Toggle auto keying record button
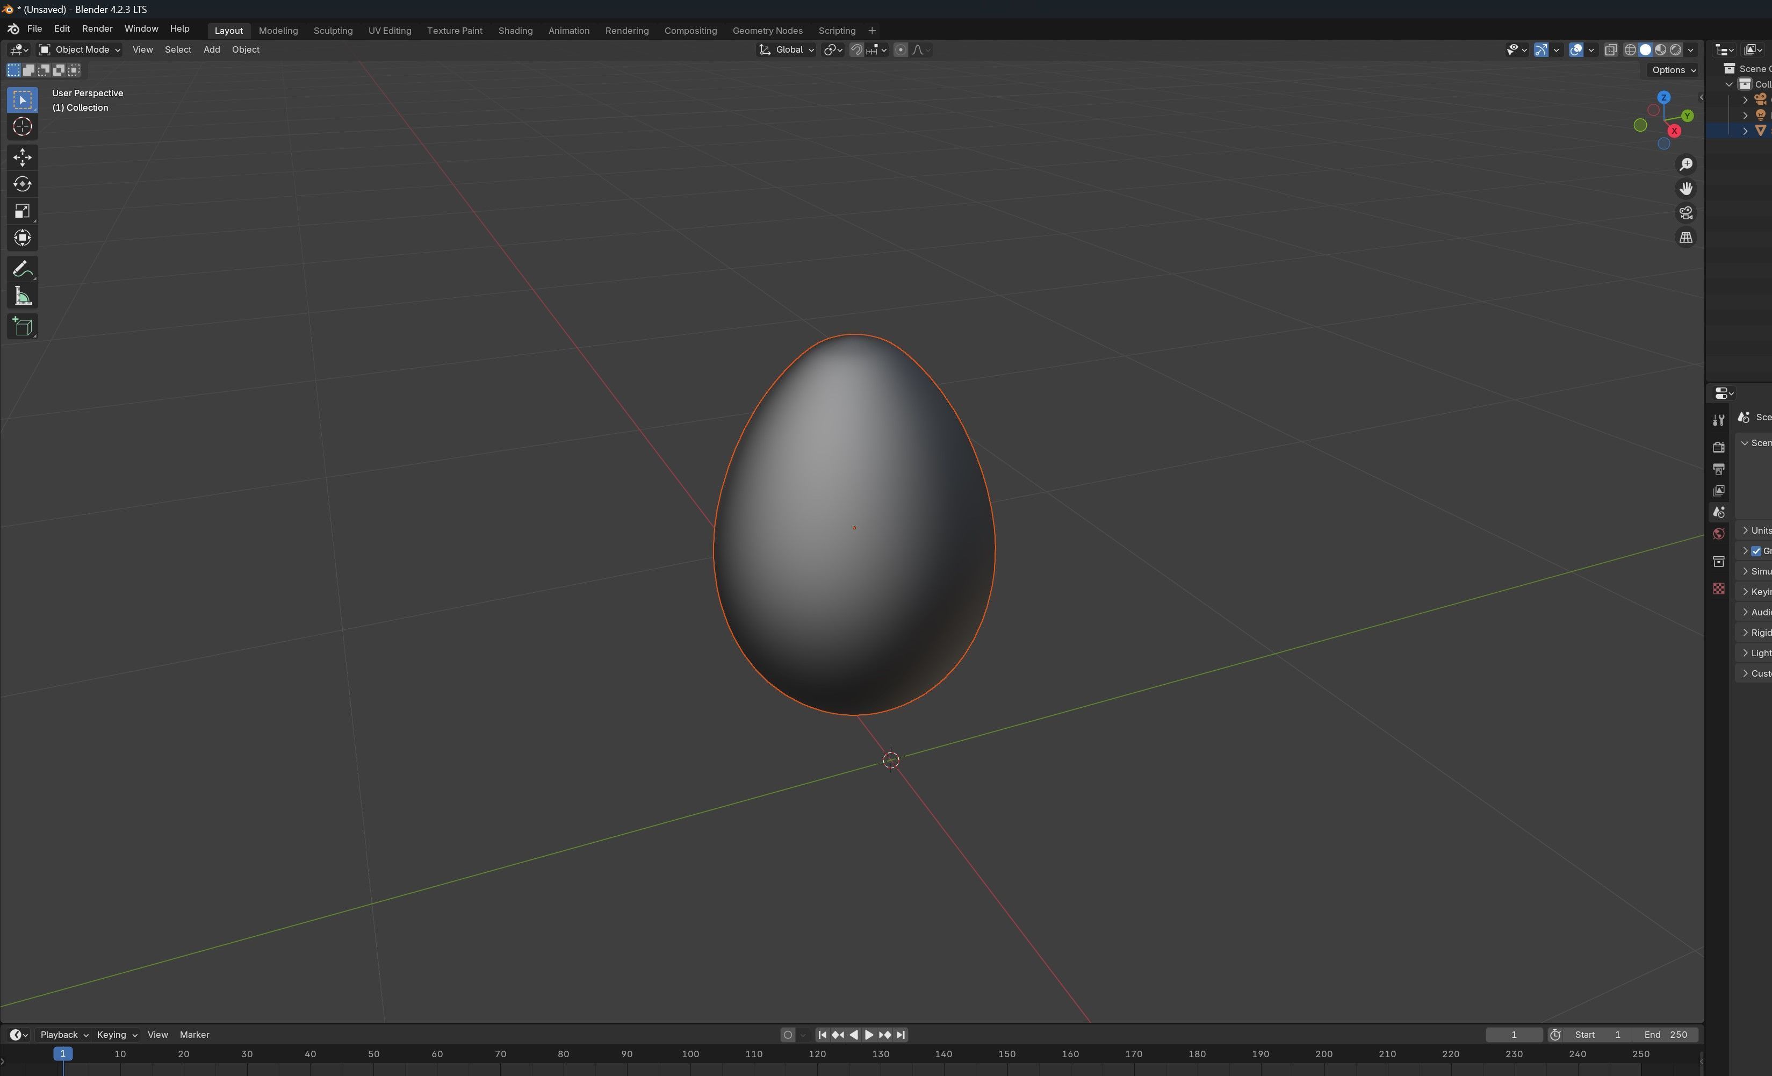Screen dimensions: 1772x1076 [788, 1035]
